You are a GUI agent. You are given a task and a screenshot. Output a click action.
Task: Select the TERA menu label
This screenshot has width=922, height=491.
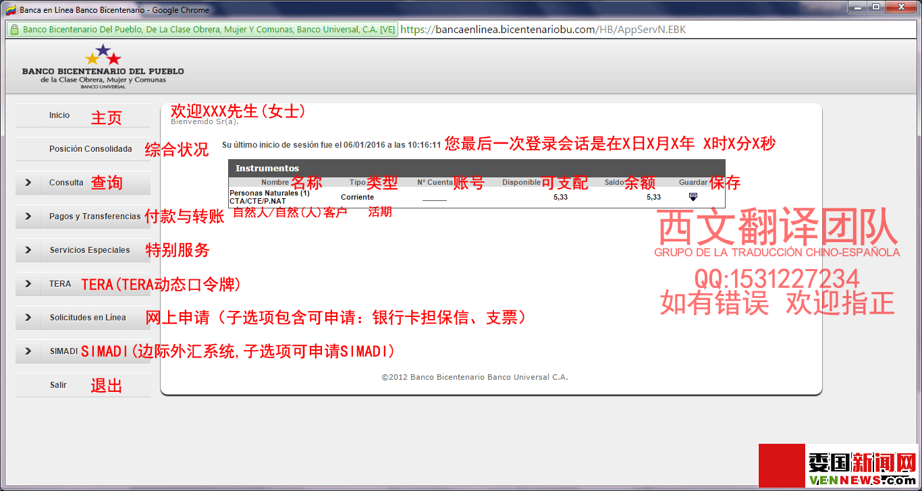pyautogui.click(x=60, y=284)
